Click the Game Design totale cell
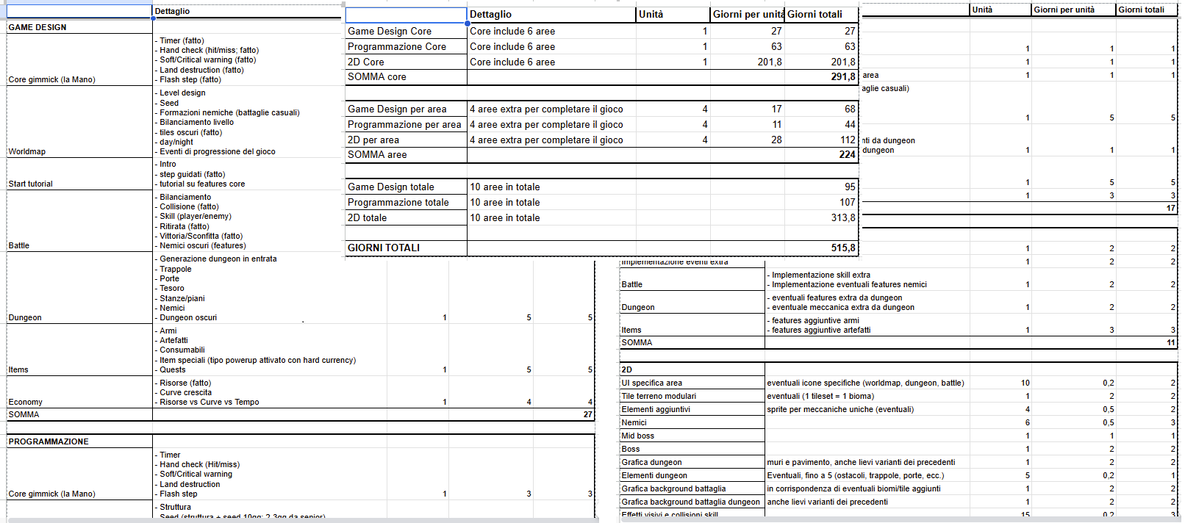The height and width of the screenshot is (523, 1185). [x=406, y=187]
